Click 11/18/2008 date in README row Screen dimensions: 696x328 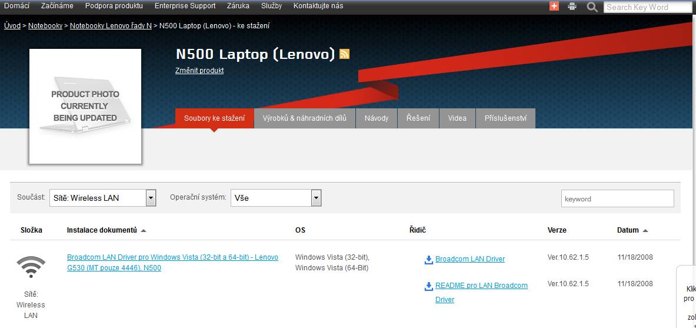[635, 284]
